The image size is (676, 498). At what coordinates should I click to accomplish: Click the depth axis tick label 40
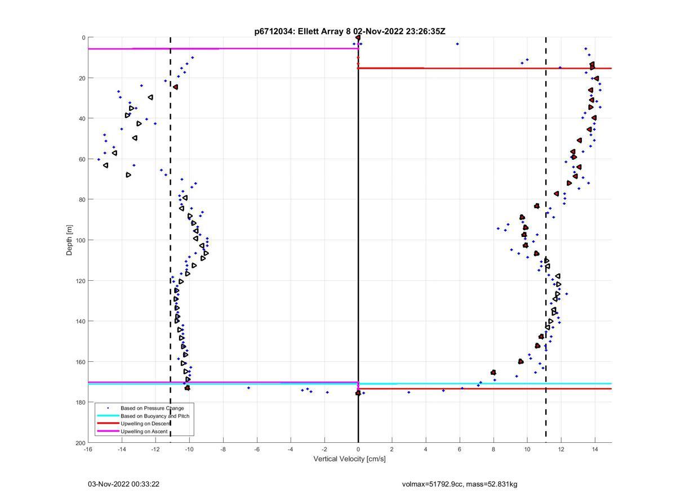tap(82, 119)
